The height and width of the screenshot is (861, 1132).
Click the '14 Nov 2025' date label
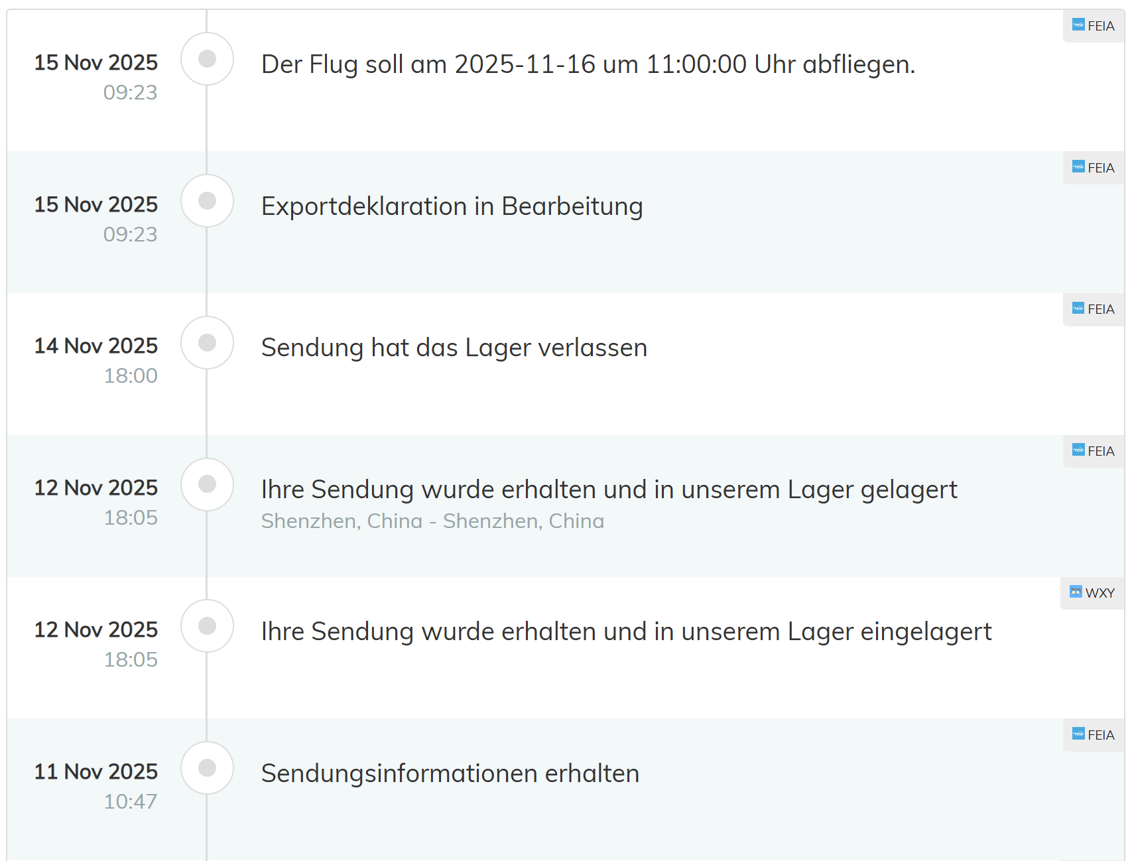point(96,346)
